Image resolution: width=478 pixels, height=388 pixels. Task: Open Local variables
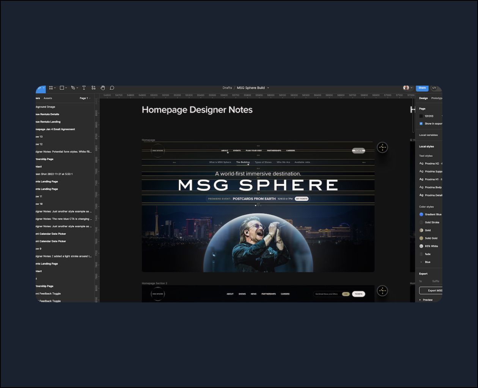tap(428, 135)
